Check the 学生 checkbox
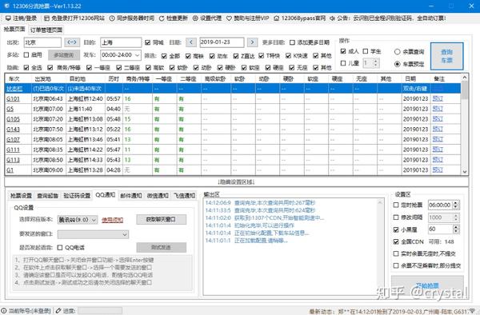This screenshot has height=315, width=480. coord(366,51)
